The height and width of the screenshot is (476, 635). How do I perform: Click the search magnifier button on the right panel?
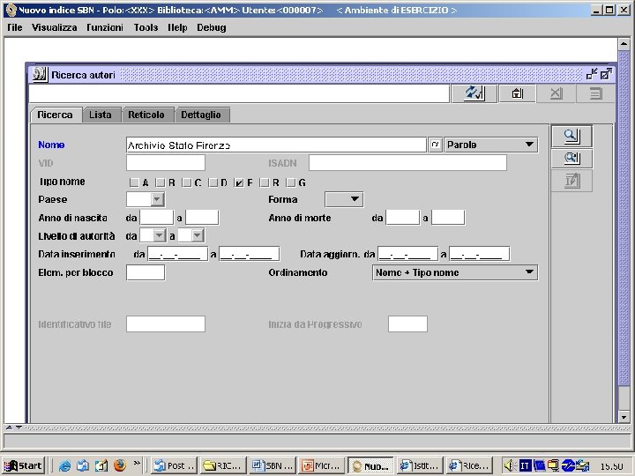pyautogui.click(x=571, y=136)
